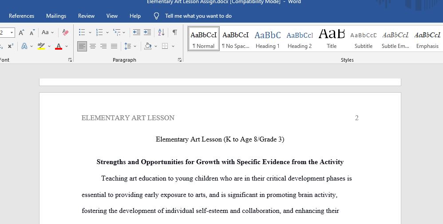The image size is (443, 224).
Task: Apply the Subtitle style
Action: click(364, 39)
